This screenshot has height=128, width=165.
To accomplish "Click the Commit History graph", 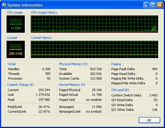I will coord(95,49).
